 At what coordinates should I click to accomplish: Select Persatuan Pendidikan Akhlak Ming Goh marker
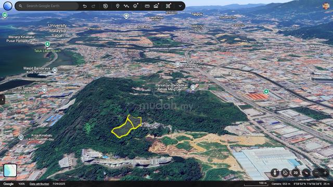pos(193,87)
